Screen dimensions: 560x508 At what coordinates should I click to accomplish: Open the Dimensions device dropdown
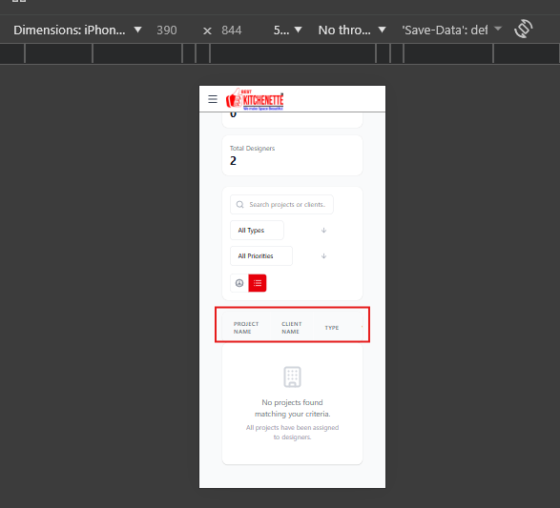click(77, 30)
